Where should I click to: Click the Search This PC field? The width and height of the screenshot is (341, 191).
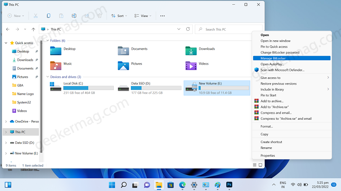point(228,29)
